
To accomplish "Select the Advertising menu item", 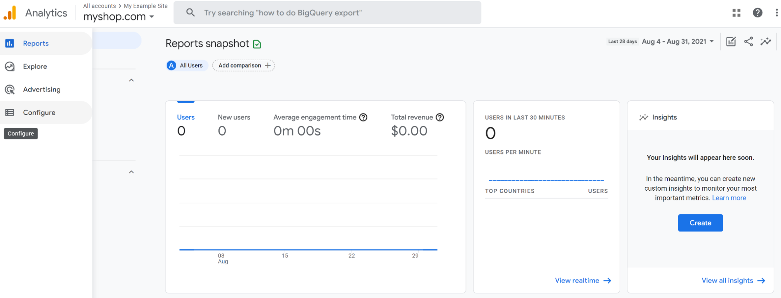I will (x=46, y=90).
